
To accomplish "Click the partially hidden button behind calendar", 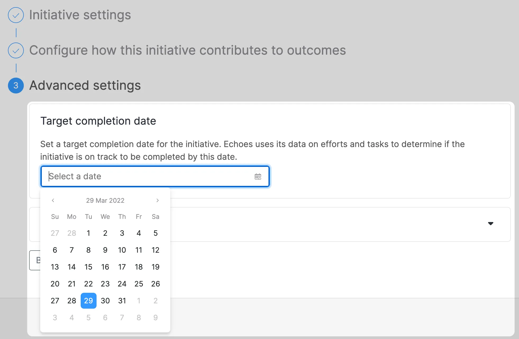I will (x=35, y=260).
